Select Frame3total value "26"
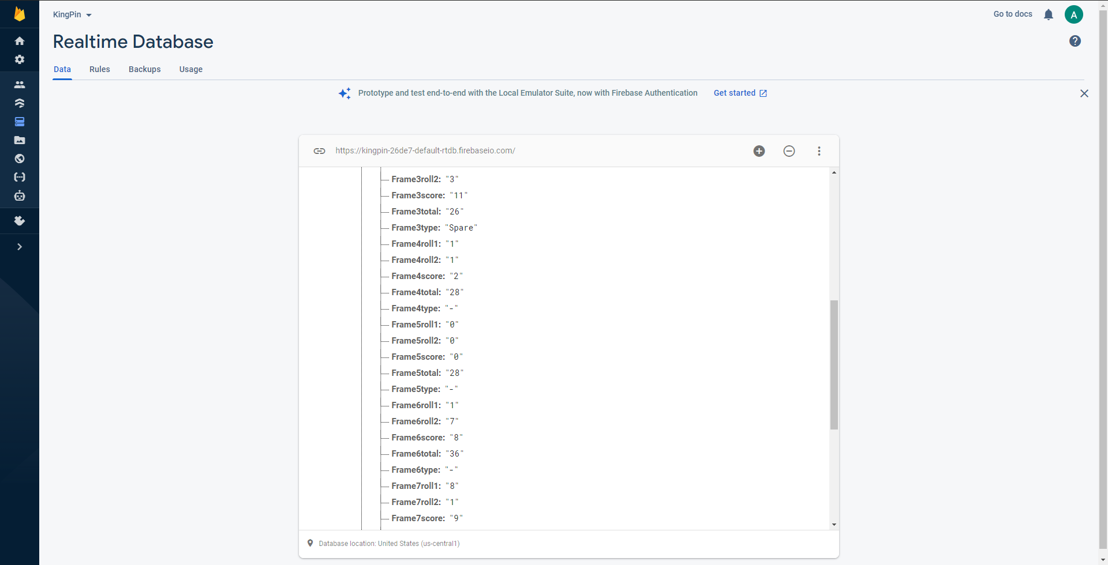Screen dimensions: 1108x565 coord(454,212)
